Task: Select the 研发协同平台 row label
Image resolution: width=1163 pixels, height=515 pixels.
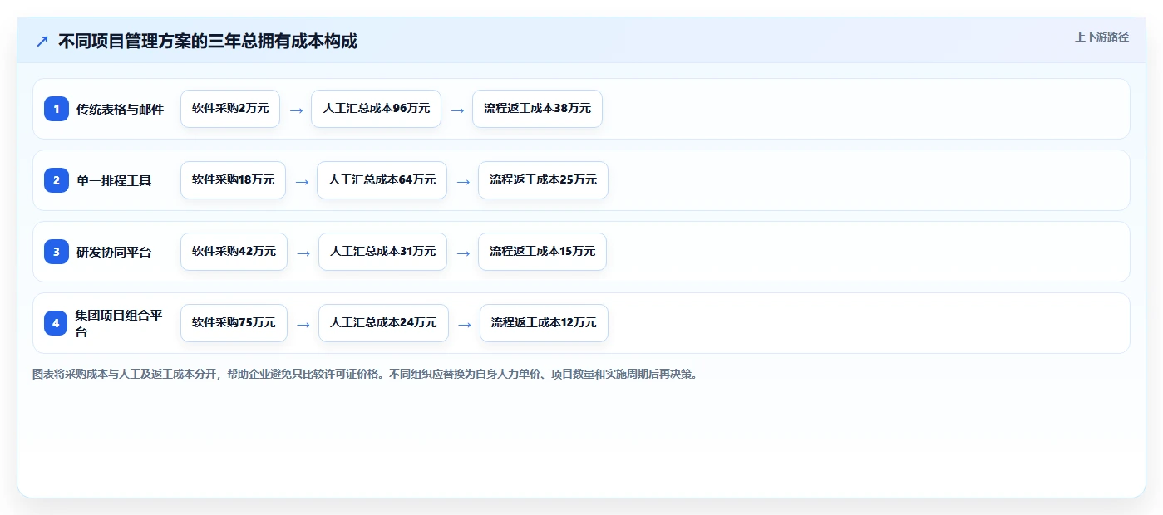Action: (x=114, y=252)
